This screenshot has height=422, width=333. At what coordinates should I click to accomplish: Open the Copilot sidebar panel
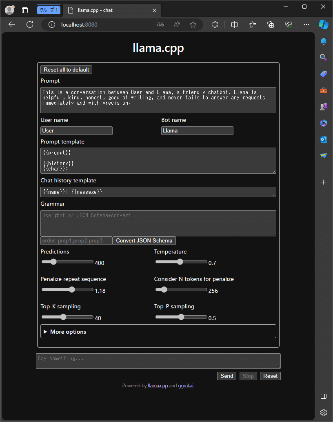(x=323, y=25)
